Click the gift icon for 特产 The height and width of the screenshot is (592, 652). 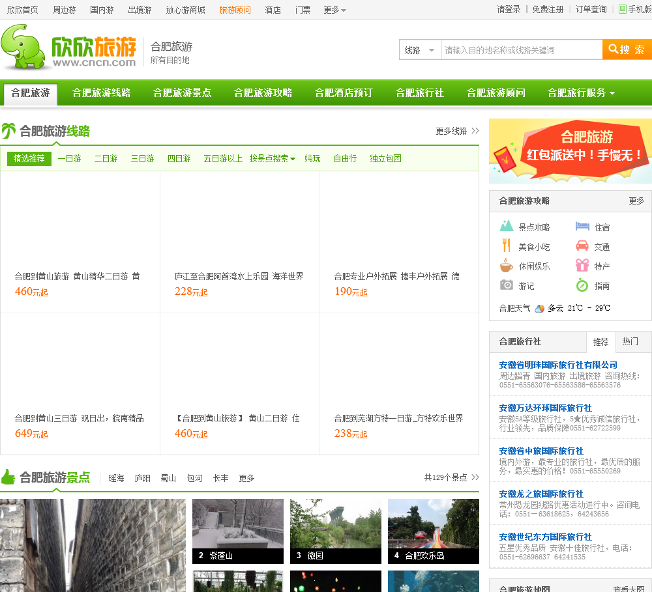582,265
